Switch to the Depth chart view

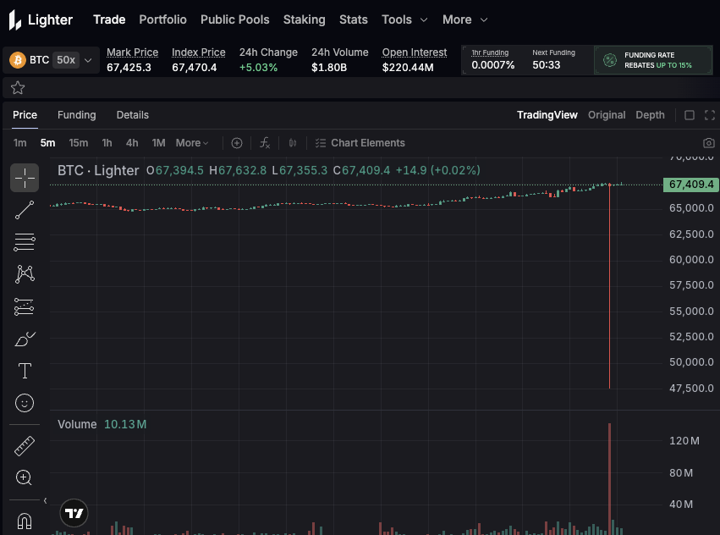(651, 115)
